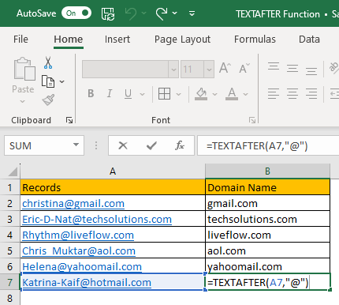This screenshot has height=305, width=339.
Task: Open the Chris_Muktar@aol.com link
Action: point(79,251)
